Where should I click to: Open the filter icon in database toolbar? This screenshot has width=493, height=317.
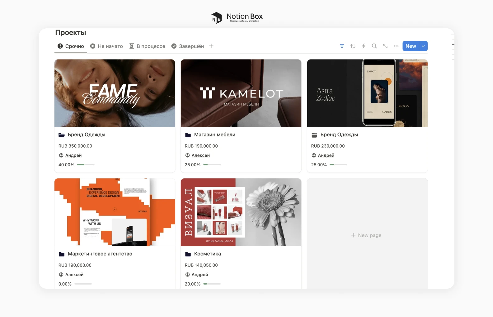[x=342, y=46]
